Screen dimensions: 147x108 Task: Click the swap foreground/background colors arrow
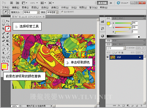[8, 65]
